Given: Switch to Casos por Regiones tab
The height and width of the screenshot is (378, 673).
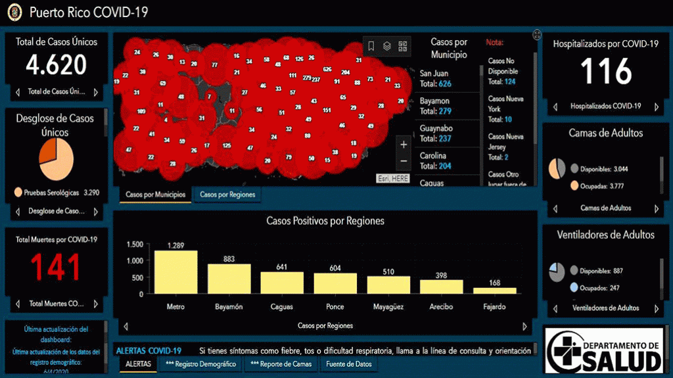Looking at the screenshot, I should tap(227, 195).
